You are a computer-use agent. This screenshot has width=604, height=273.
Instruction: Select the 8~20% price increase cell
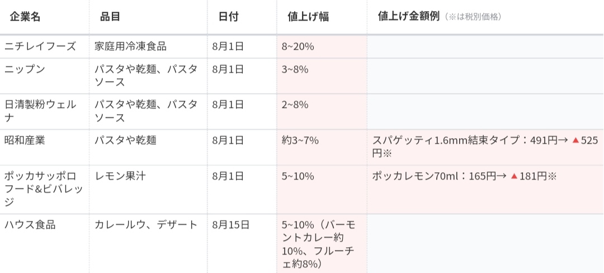(298, 46)
